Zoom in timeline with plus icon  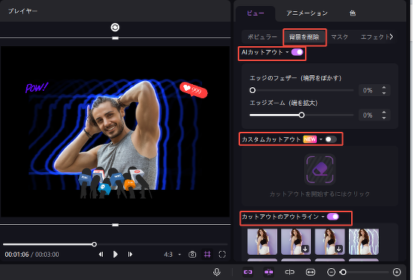pyautogui.click(x=397, y=272)
